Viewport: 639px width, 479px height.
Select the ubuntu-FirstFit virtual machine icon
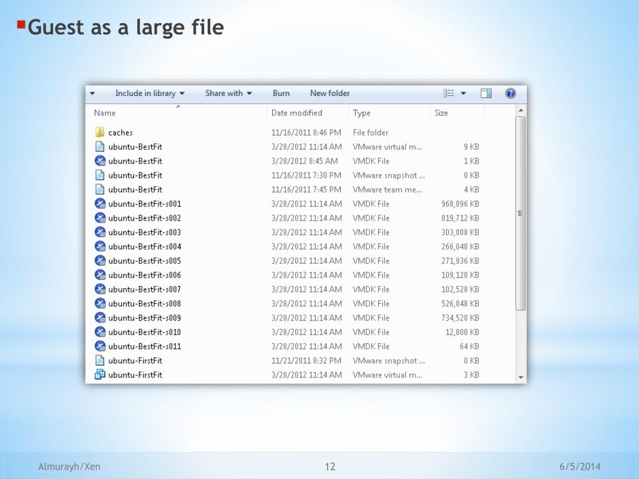100,374
